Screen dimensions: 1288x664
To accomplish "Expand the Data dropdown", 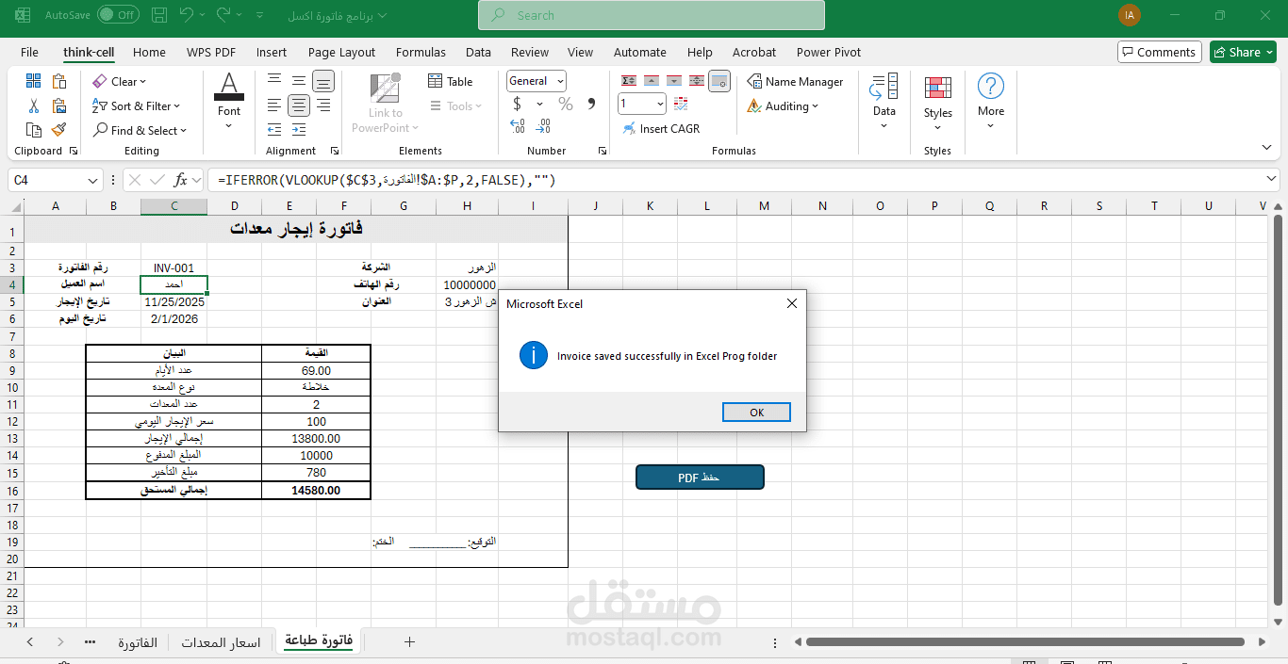I will (884, 103).
